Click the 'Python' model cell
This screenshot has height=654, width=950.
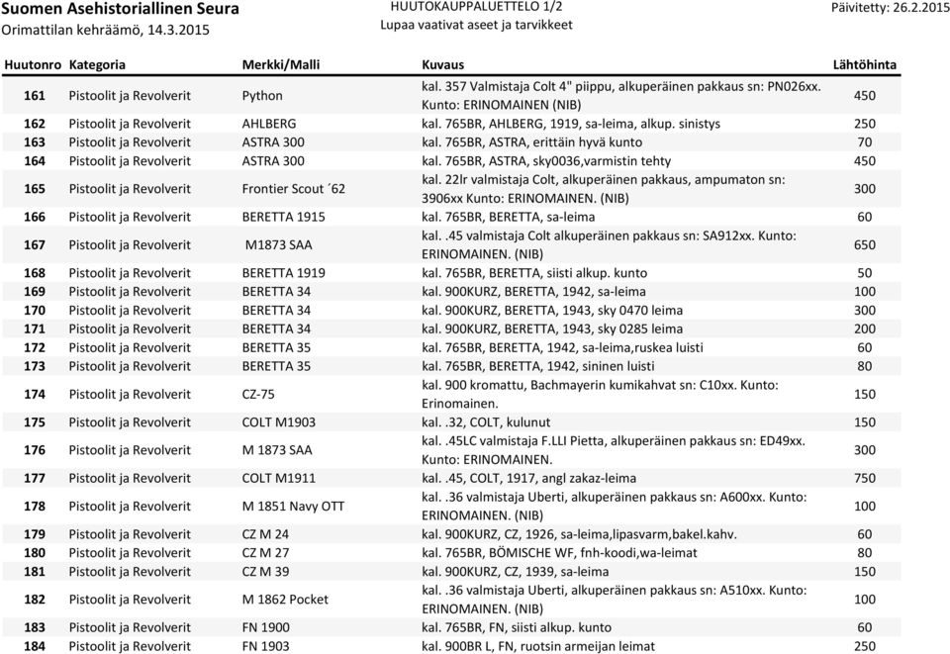point(262,96)
